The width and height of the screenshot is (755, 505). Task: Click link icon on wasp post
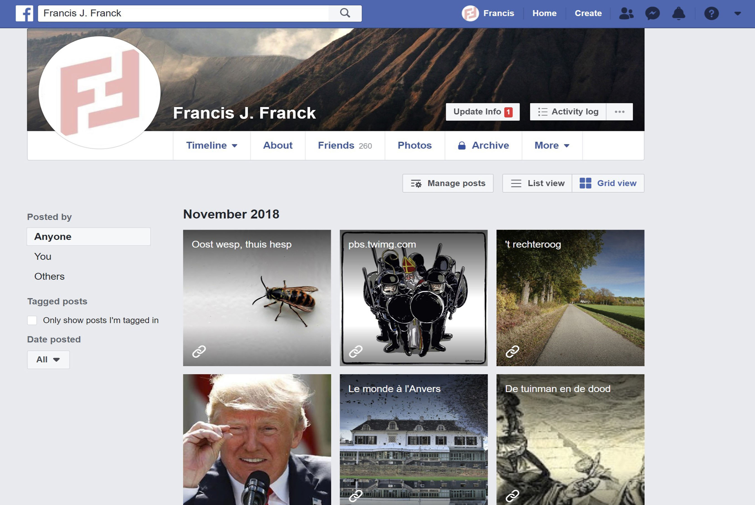[199, 351]
